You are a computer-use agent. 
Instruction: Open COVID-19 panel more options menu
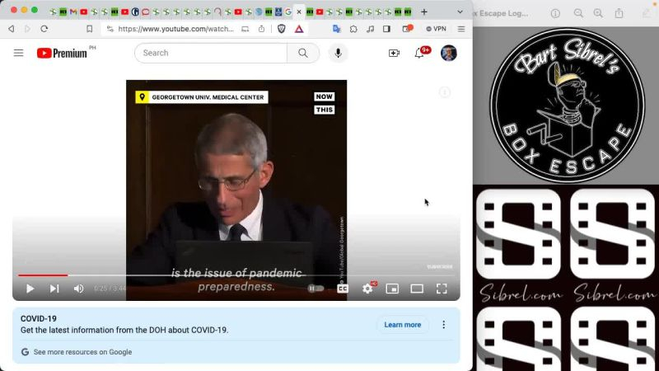(x=444, y=325)
